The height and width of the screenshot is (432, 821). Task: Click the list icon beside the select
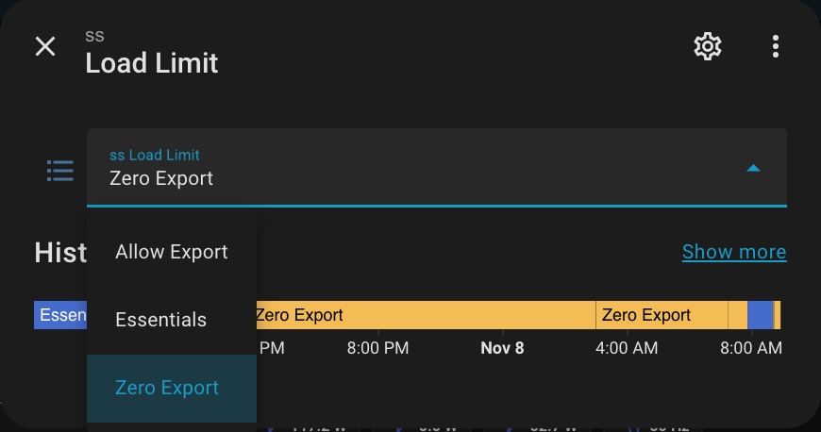60,171
